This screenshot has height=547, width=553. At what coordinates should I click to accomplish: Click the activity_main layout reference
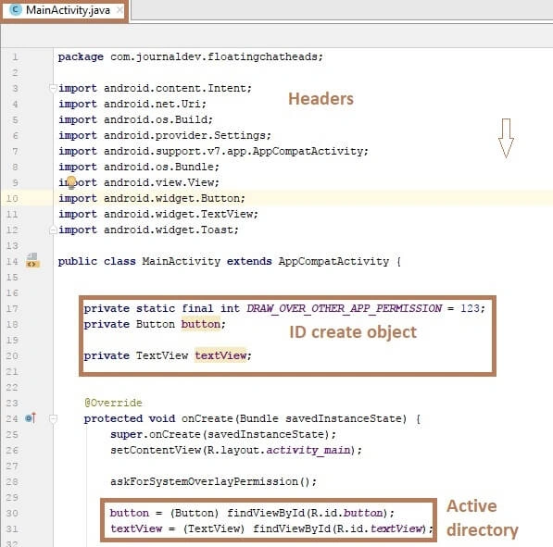(308, 451)
